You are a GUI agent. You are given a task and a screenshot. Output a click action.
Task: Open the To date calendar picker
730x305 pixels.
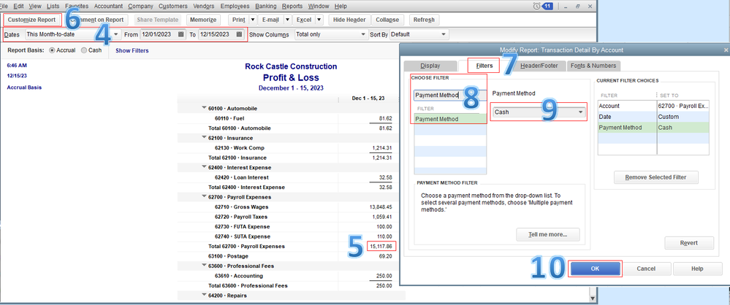(x=239, y=34)
